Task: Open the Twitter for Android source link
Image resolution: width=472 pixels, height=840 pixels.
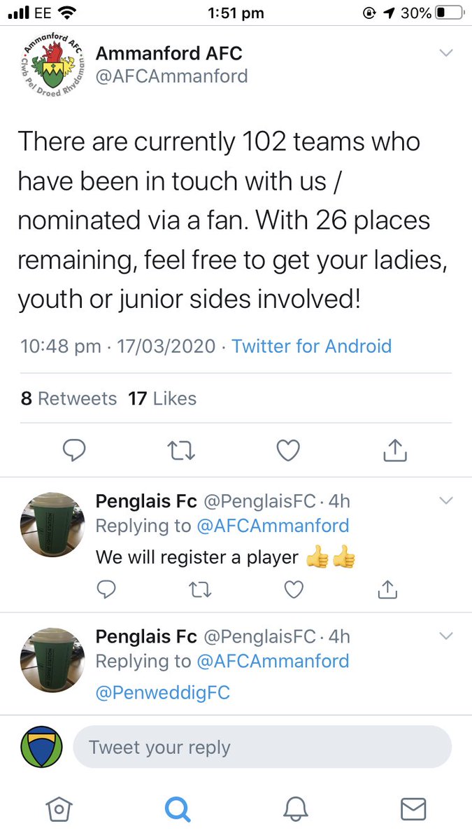Action: [x=311, y=346]
